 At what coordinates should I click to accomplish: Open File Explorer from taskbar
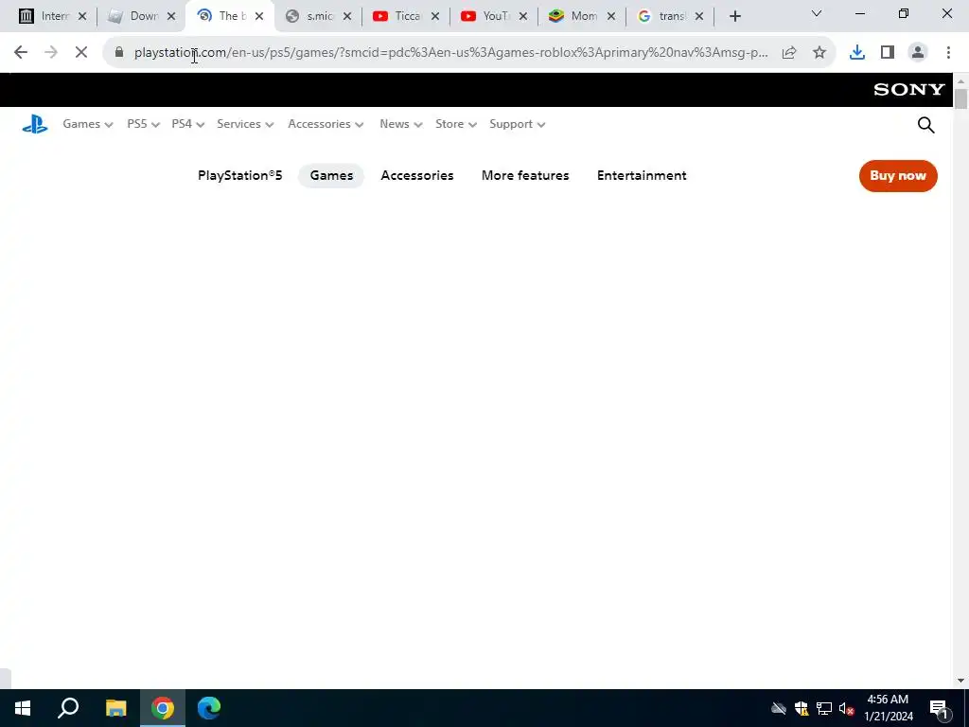pos(115,708)
